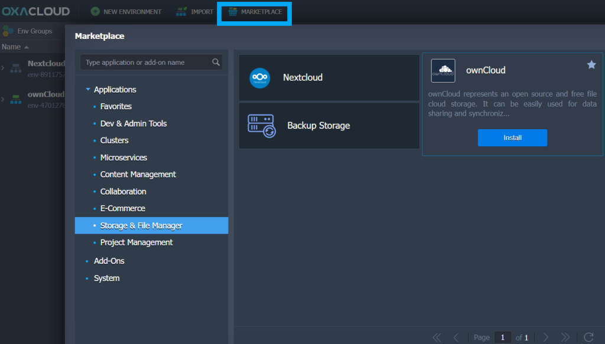Click the ownCloud app logo
Viewport: 605px width, 344px height.
[443, 70]
